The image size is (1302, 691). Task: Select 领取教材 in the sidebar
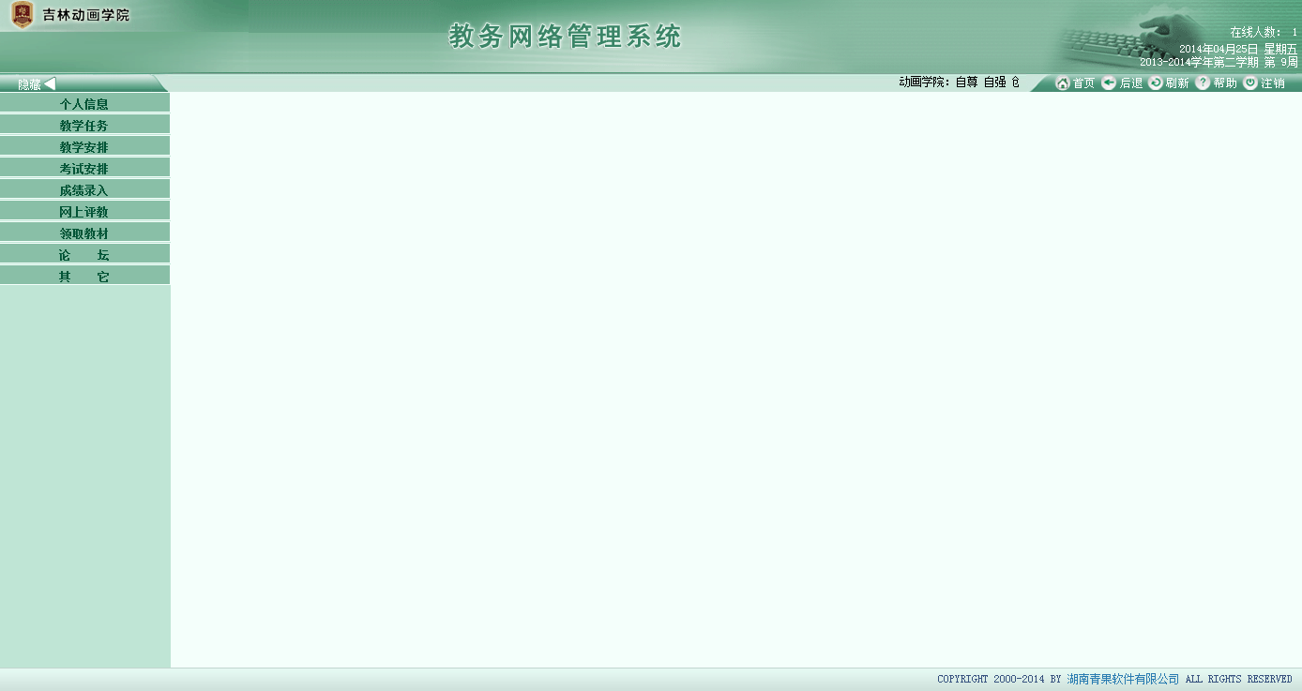coord(84,233)
